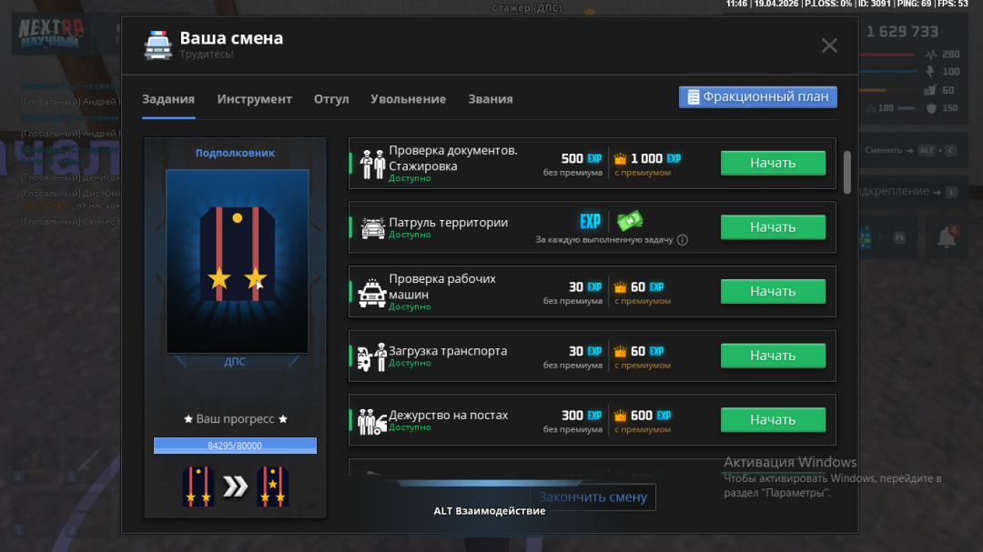Open the Отгул tab
This screenshot has height=552, width=983.
point(331,99)
